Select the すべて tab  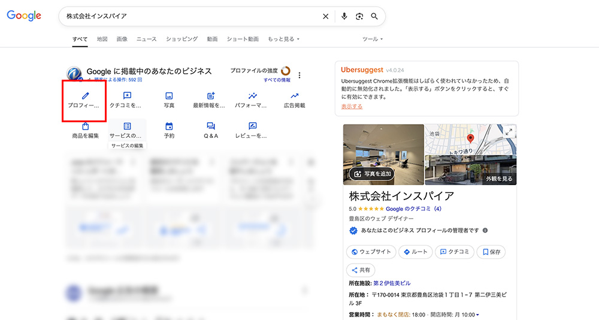click(x=80, y=39)
